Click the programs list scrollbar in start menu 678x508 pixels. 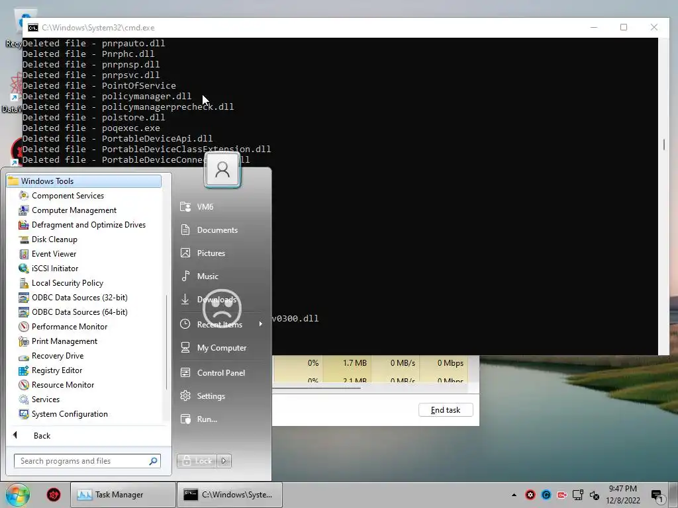(166, 342)
